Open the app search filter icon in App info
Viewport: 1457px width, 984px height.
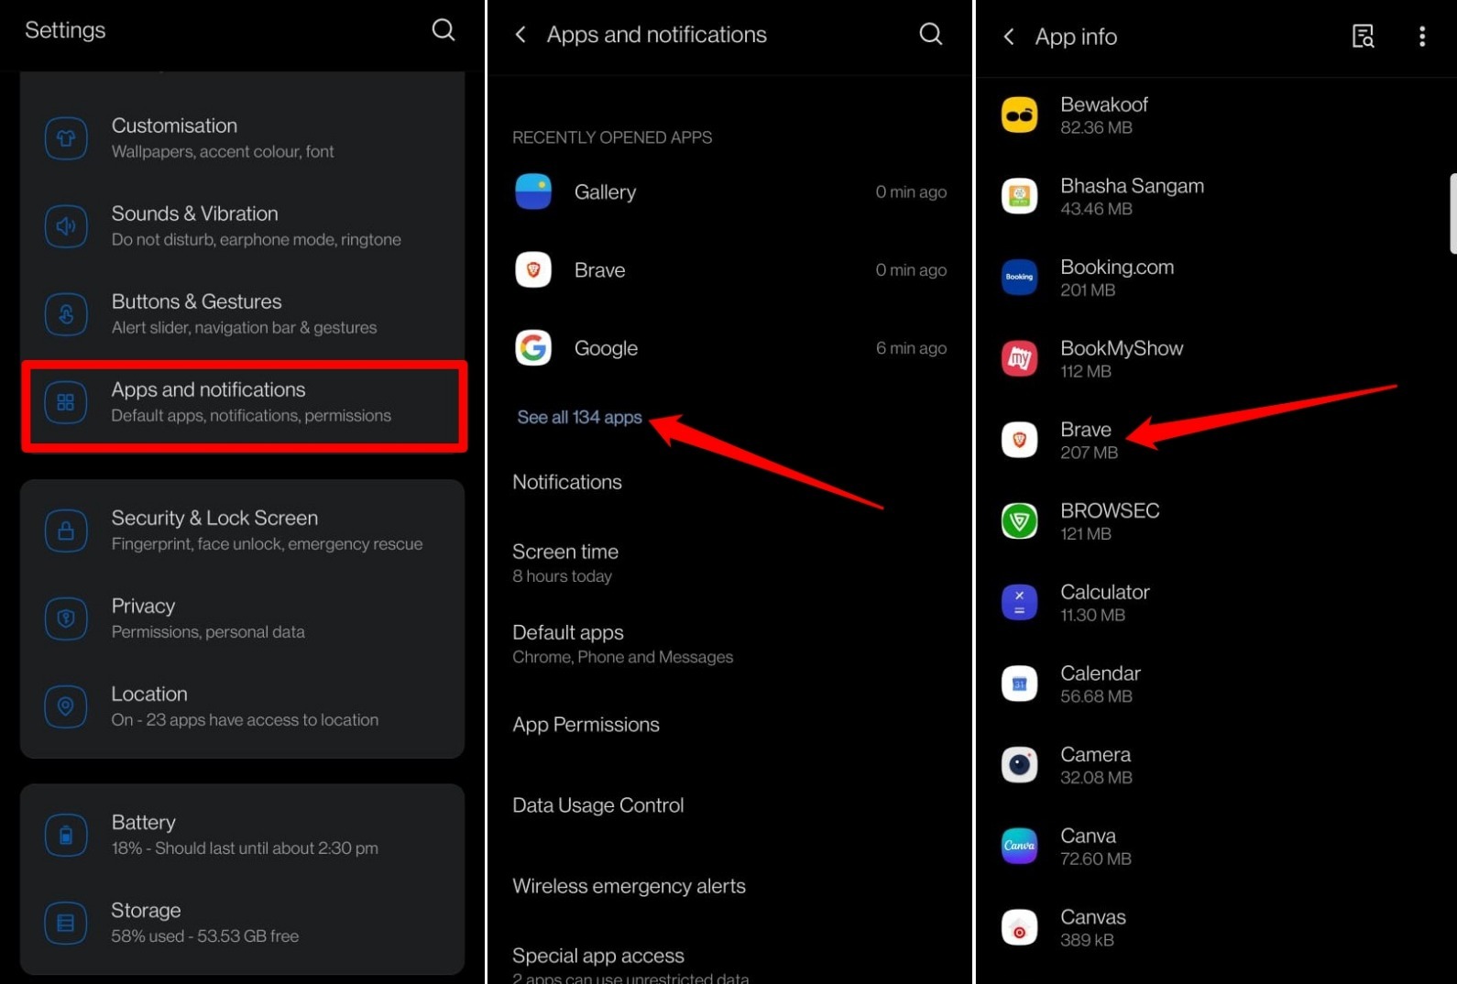pyautogui.click(x=1363, y=37)
